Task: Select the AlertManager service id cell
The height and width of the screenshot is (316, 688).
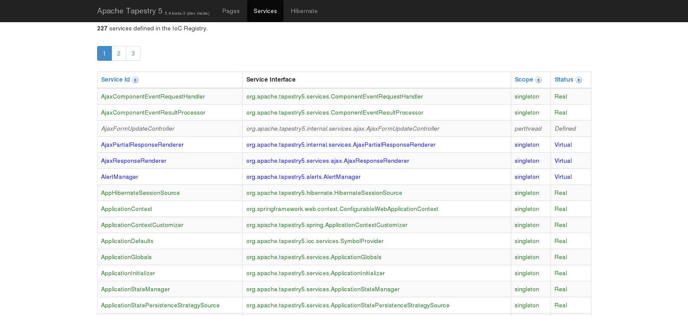Action: [120, 177]
